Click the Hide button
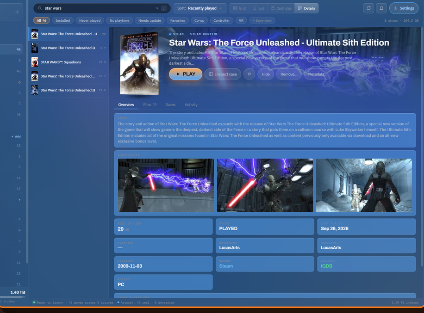Screen dimensions: 424x313 coord(266,74)
